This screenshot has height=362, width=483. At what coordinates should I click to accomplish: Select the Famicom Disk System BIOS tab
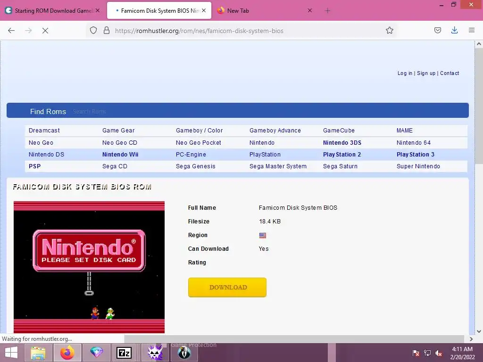(x=159, y=11)
